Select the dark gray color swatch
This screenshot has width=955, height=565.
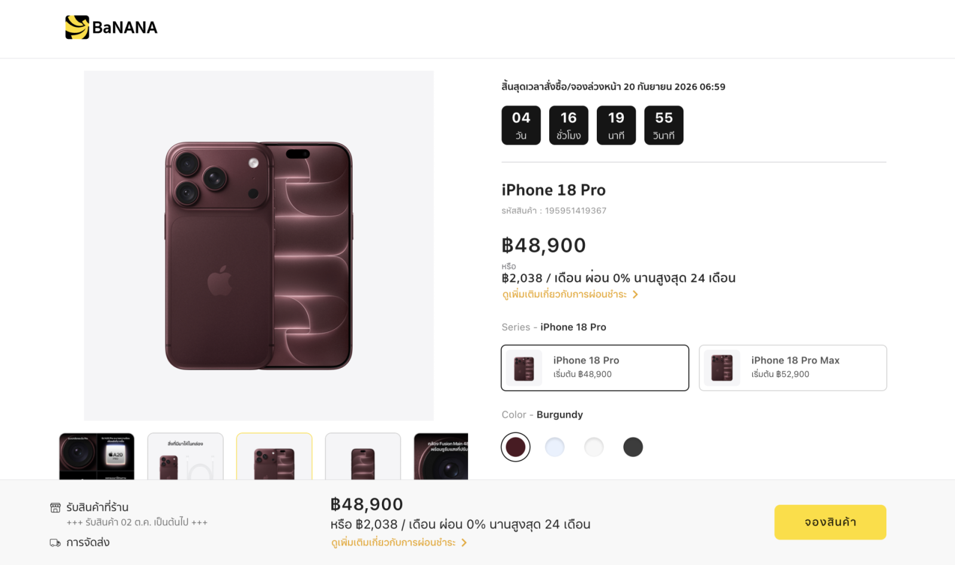633,447
